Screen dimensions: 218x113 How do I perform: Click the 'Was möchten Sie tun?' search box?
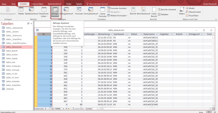[97, 4]
